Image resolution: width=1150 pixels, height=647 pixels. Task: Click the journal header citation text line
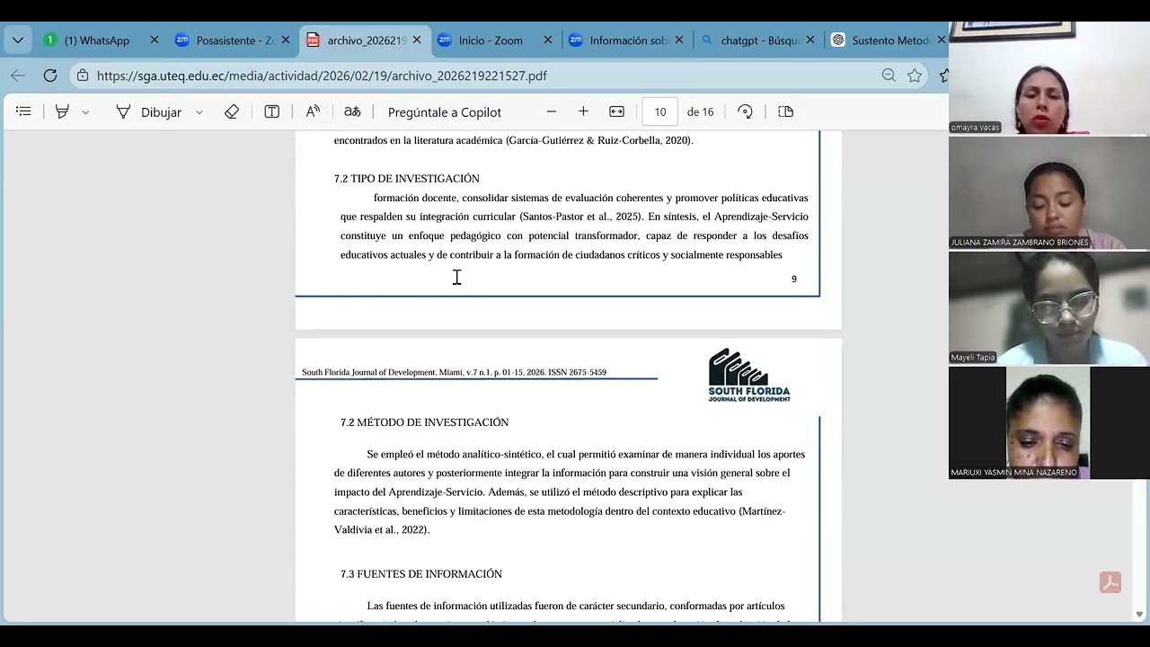(x=454, y=372)
